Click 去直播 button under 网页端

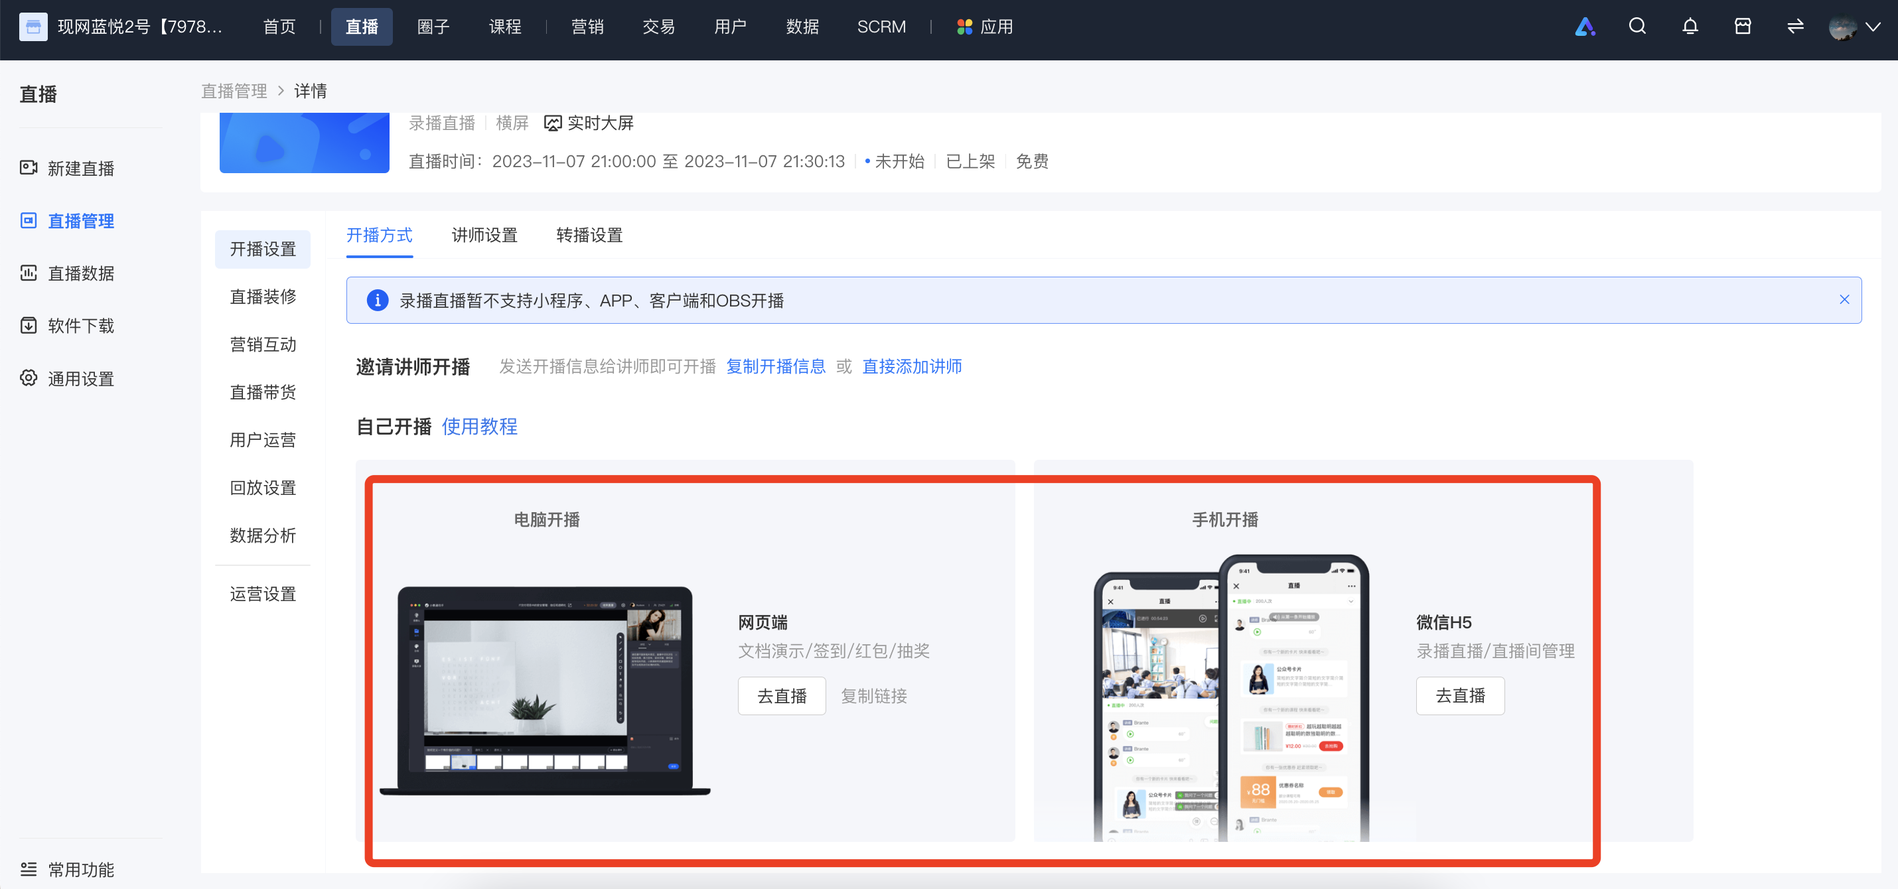781,695
